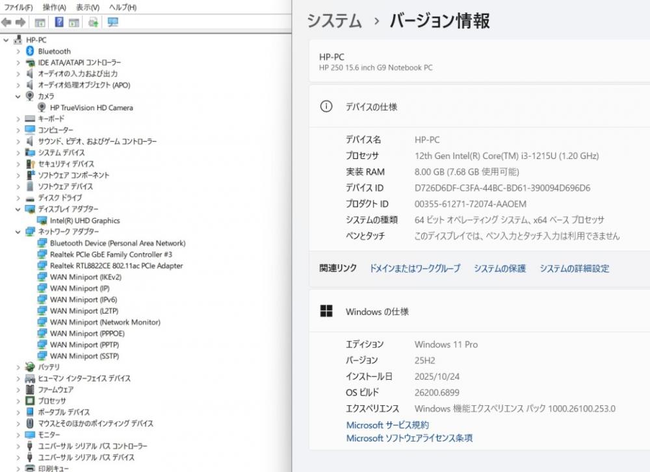Select WAN Miniport (PPPOE)
The image size is (650, 472).
[88, 333]
